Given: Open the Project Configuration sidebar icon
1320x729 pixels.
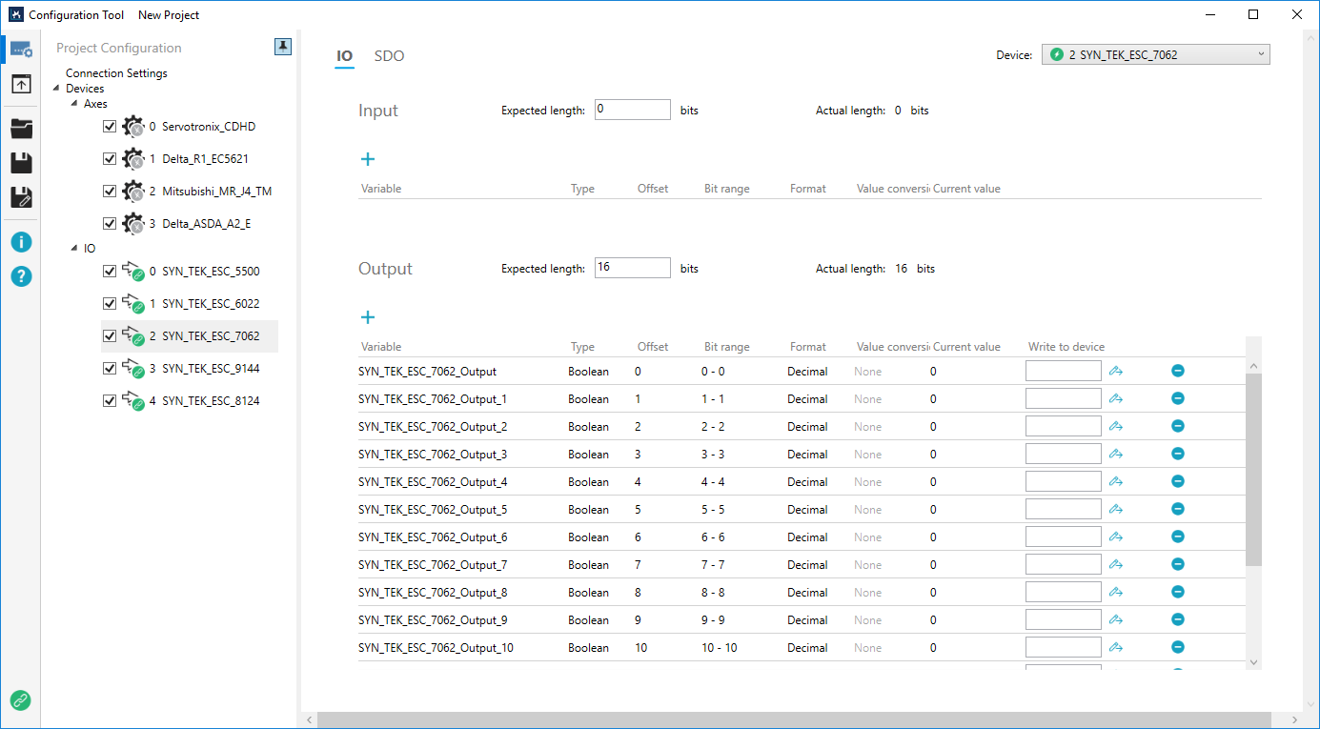Looking at the screenshot, I should (x=21, y=50).
